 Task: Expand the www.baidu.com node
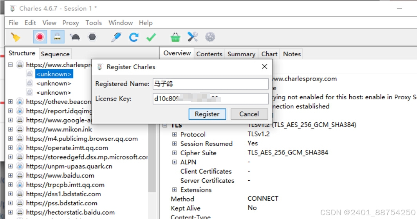coord(10,176)
